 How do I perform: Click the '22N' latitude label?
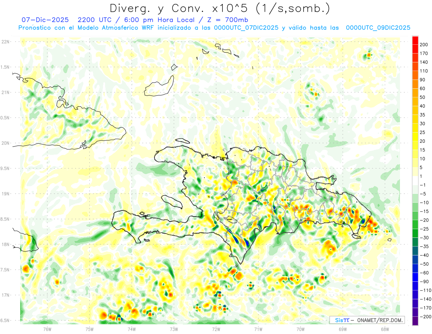(x=5, y=42)
